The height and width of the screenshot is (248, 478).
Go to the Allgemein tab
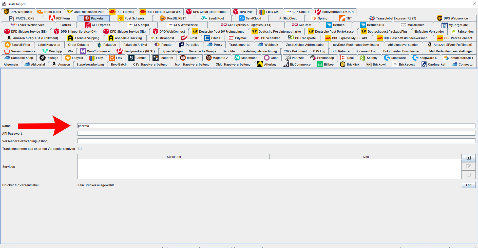[11, 64]
